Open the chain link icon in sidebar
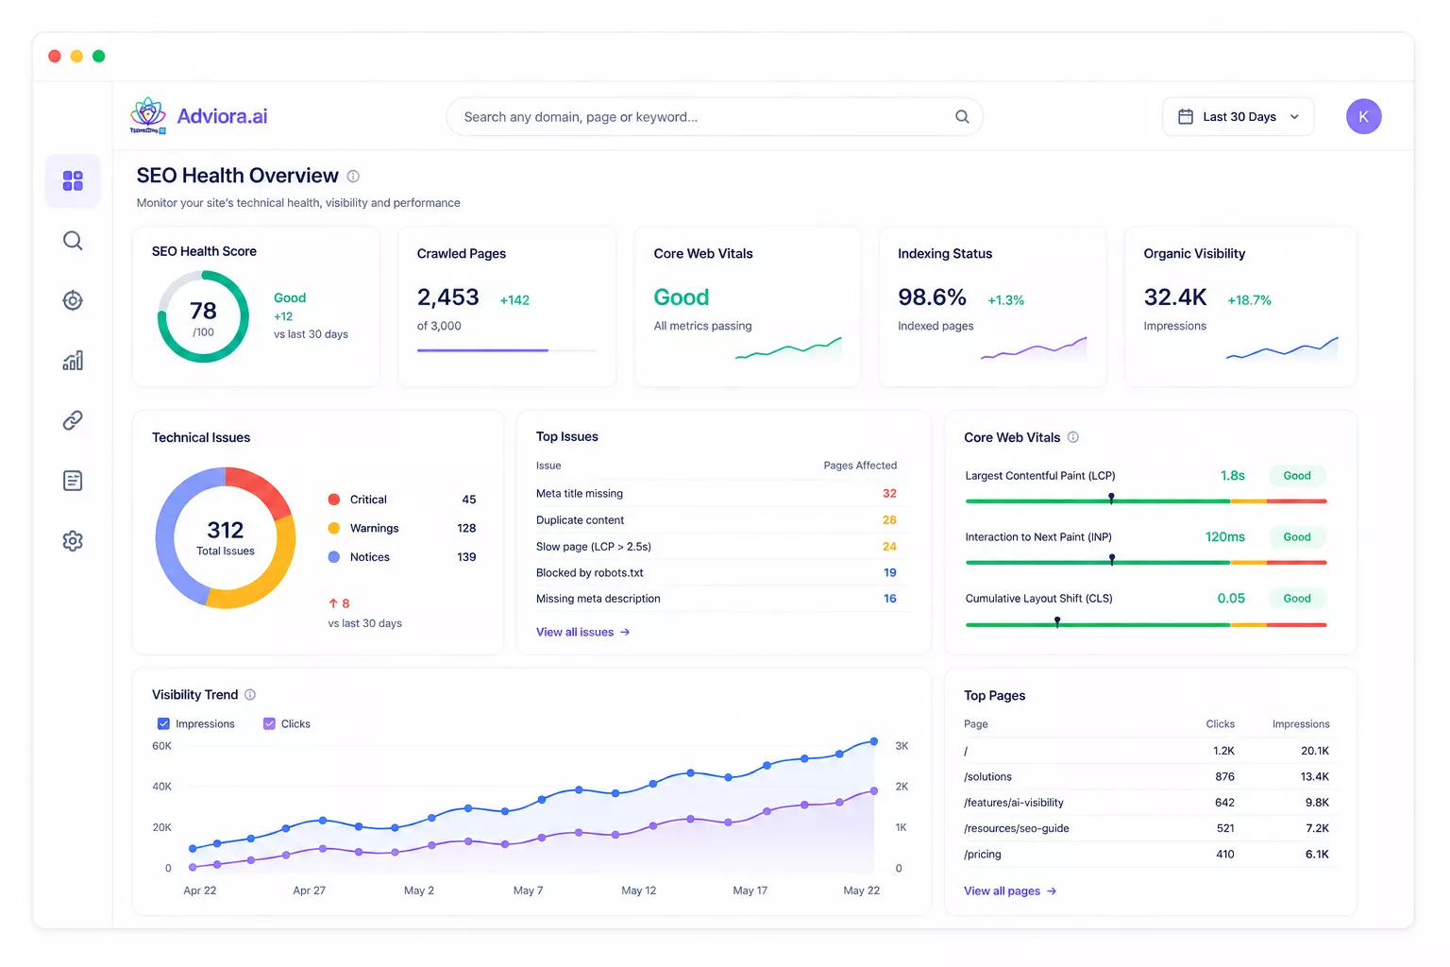 pyautogui.click(x=73, y=420)
